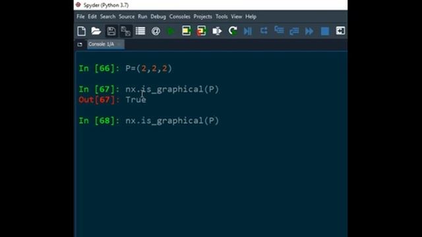The height and width of the screenshot is (237, 422).
Task: Click the 'Out[67]:' label
Action: [99, 99]
